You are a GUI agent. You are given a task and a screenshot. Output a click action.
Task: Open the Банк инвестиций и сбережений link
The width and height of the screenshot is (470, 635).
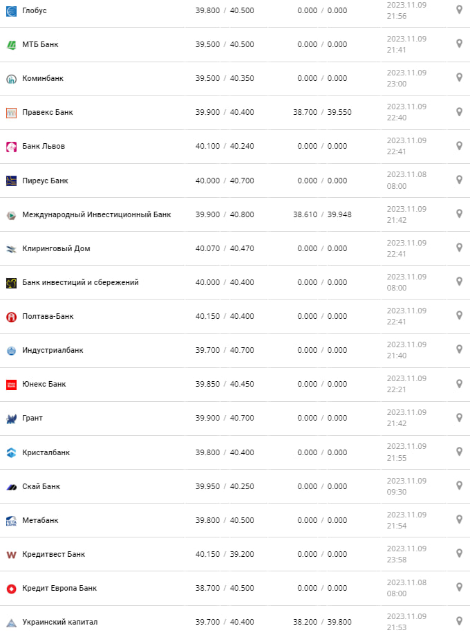80,282
